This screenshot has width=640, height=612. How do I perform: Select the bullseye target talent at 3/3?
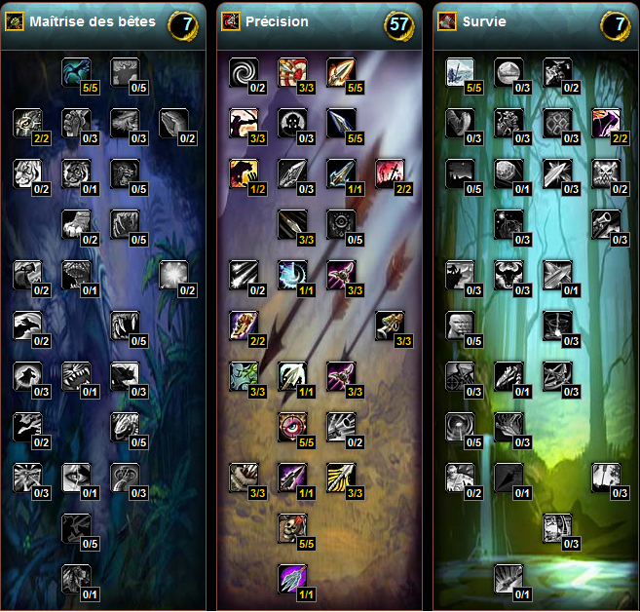click(292, 72)
